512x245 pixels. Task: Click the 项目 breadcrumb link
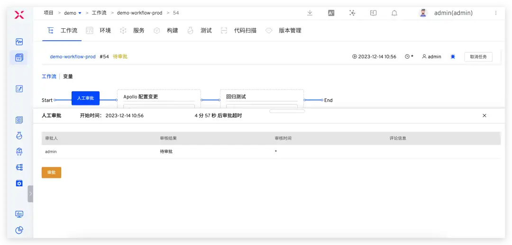point(49,13)
